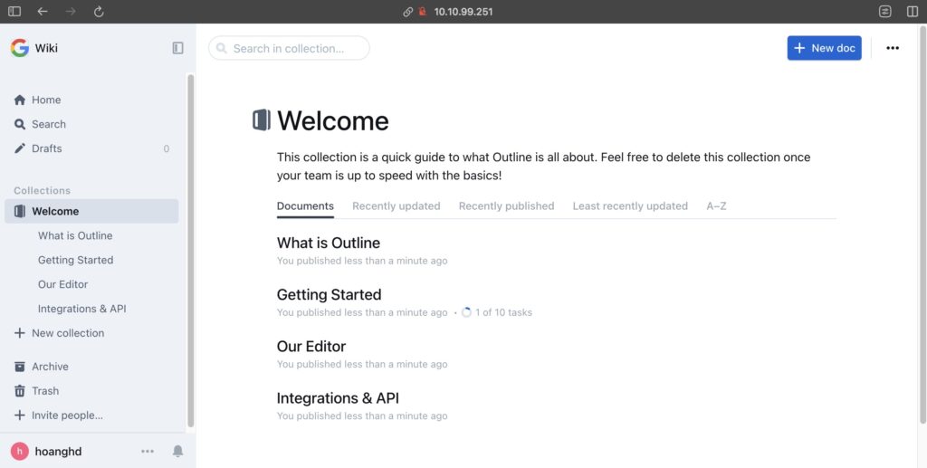Open notifications bell icon
The height and width of the screenshot is (468, 927).
tap(178, 452)
